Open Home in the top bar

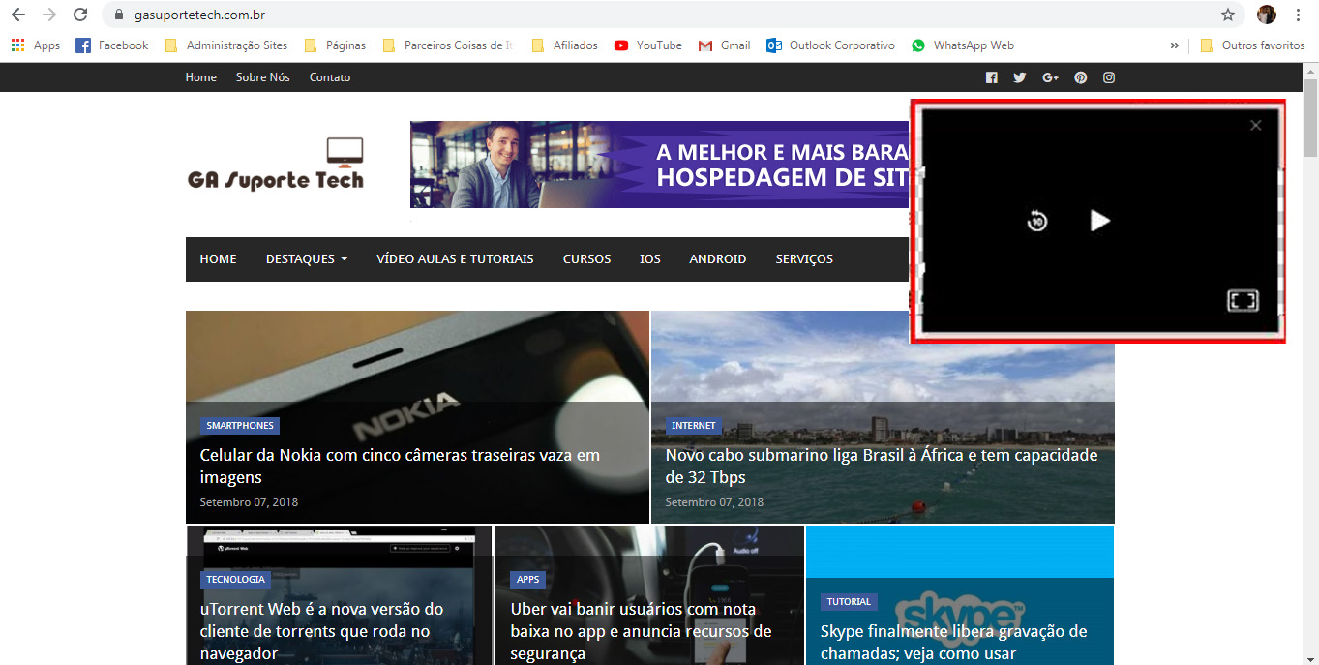(201, 77)
